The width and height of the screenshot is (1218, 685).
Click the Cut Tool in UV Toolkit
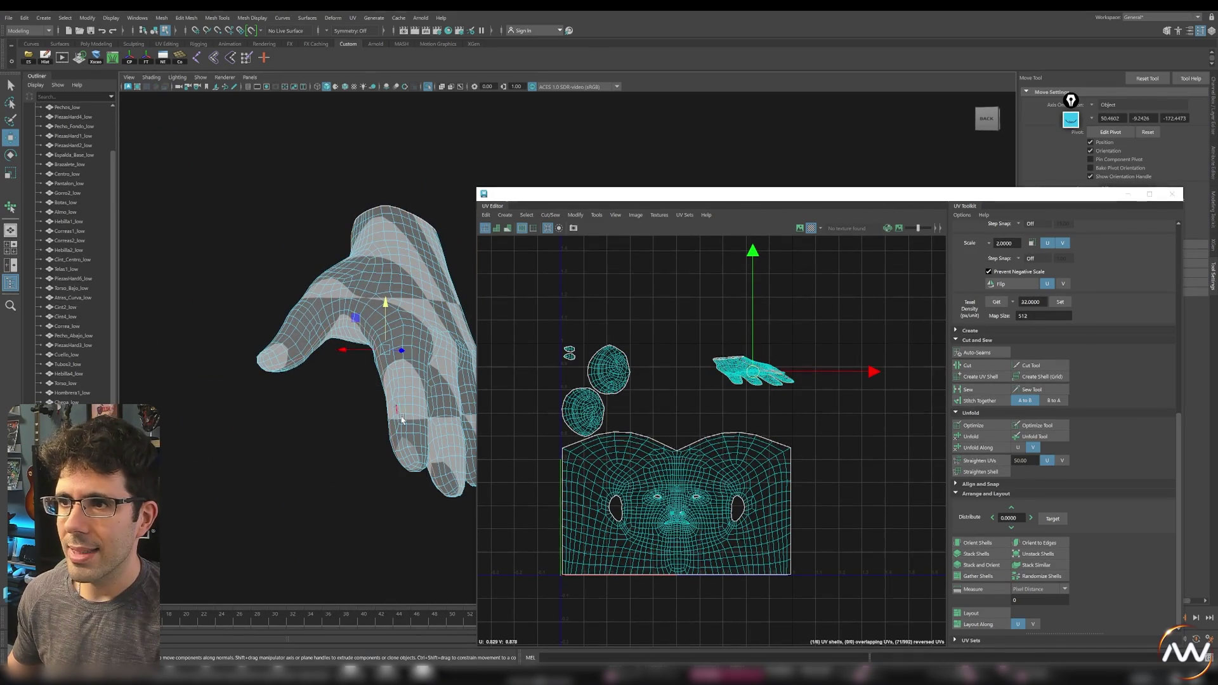click(1031, 365)
